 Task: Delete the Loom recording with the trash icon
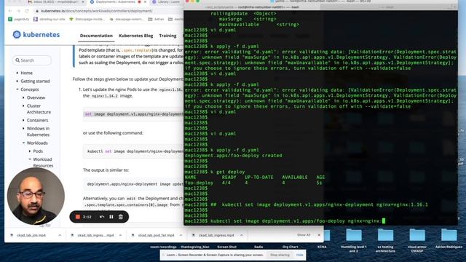point(121,217)
